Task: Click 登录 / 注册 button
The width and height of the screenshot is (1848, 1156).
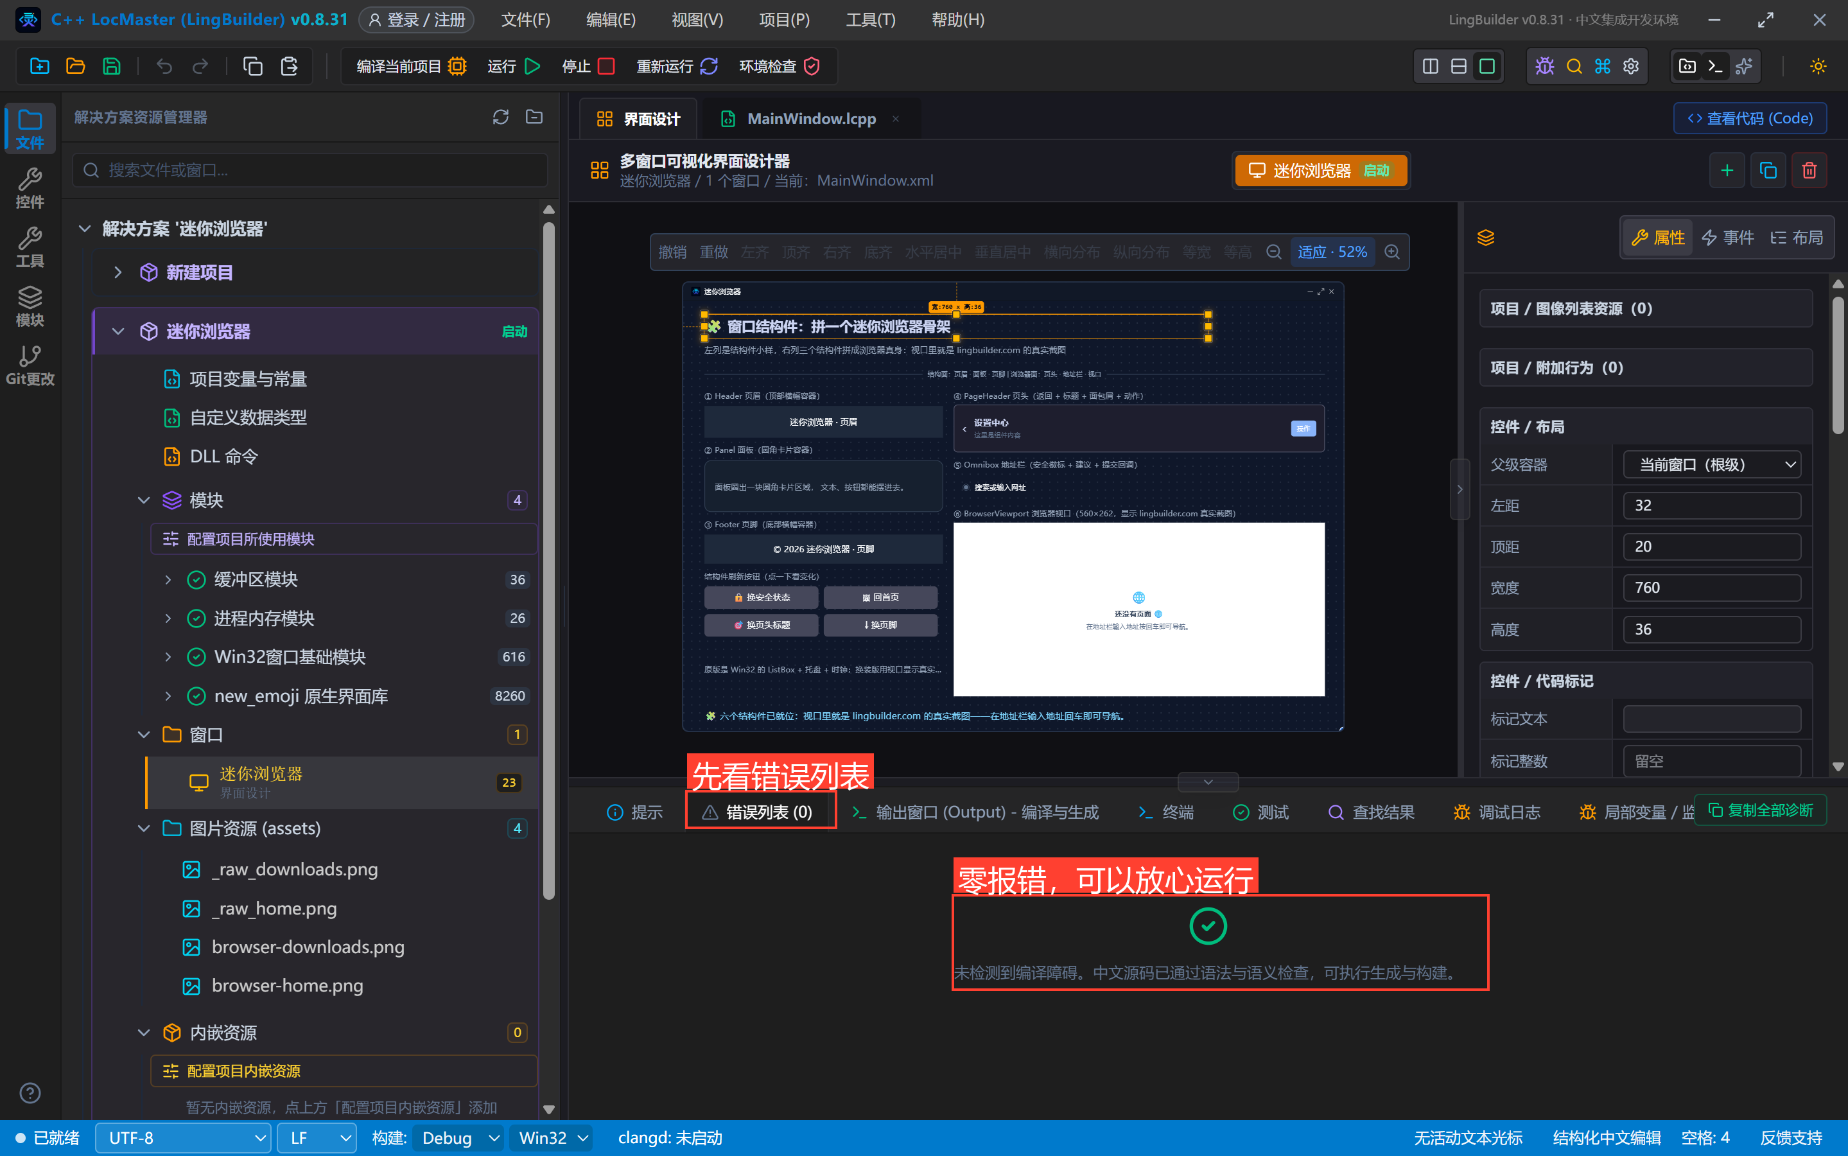Action: coord(417,20)
